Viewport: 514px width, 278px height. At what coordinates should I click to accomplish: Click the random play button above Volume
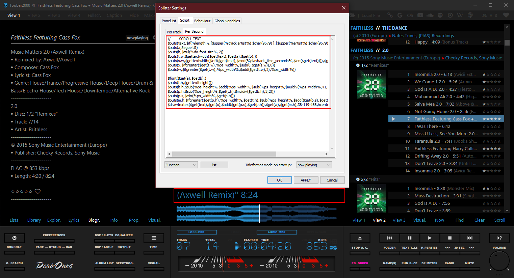click(x=499, y=238)
